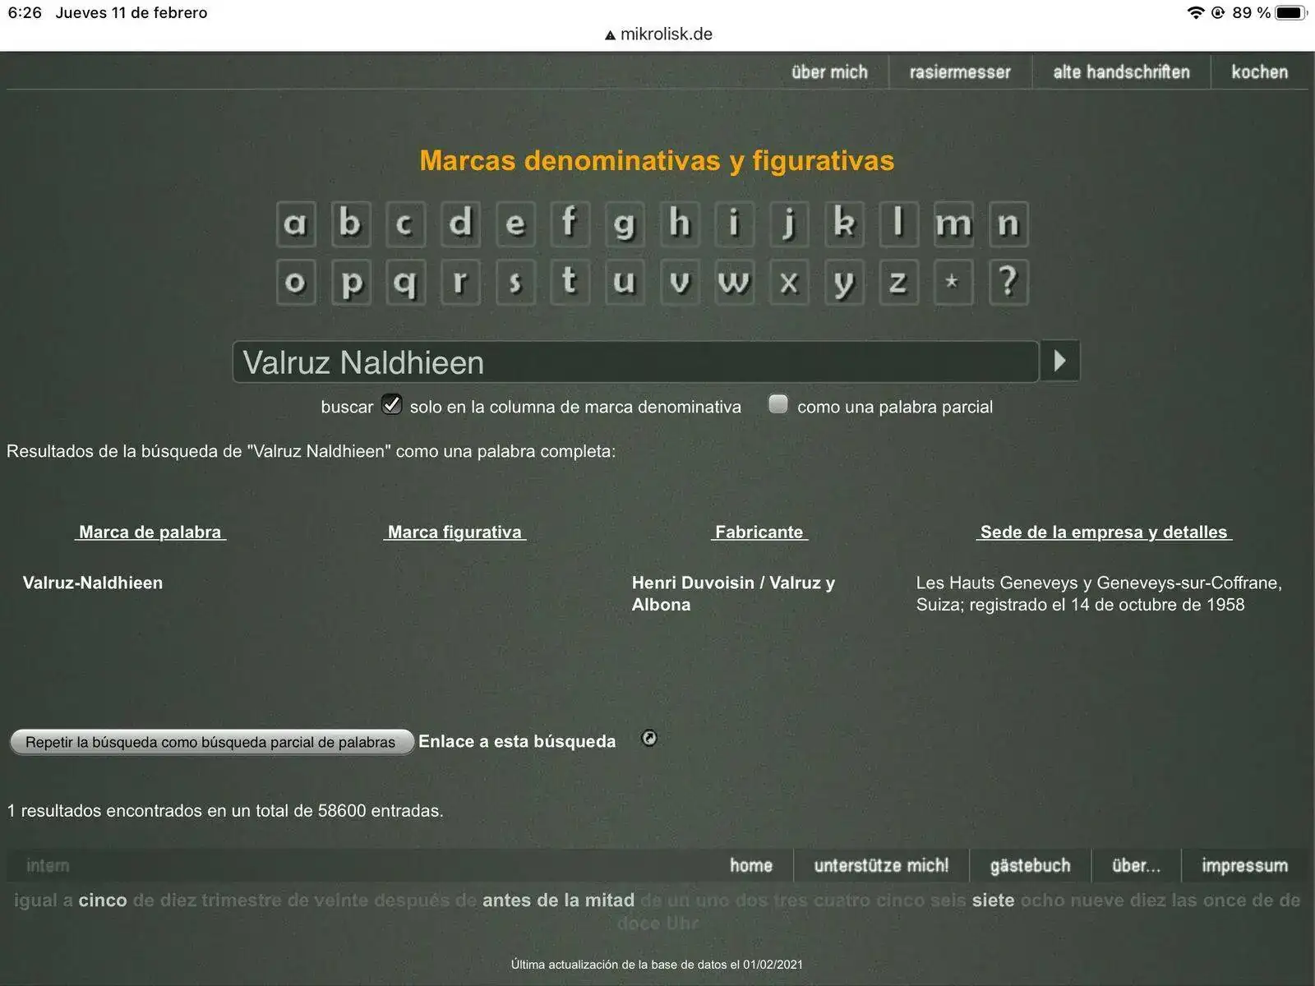Image resolution: width=1315 pixels, height=986 pixels.
Task: Select the 'Les Hauts Geneveys' details cell
Action: click(1099, 593)
